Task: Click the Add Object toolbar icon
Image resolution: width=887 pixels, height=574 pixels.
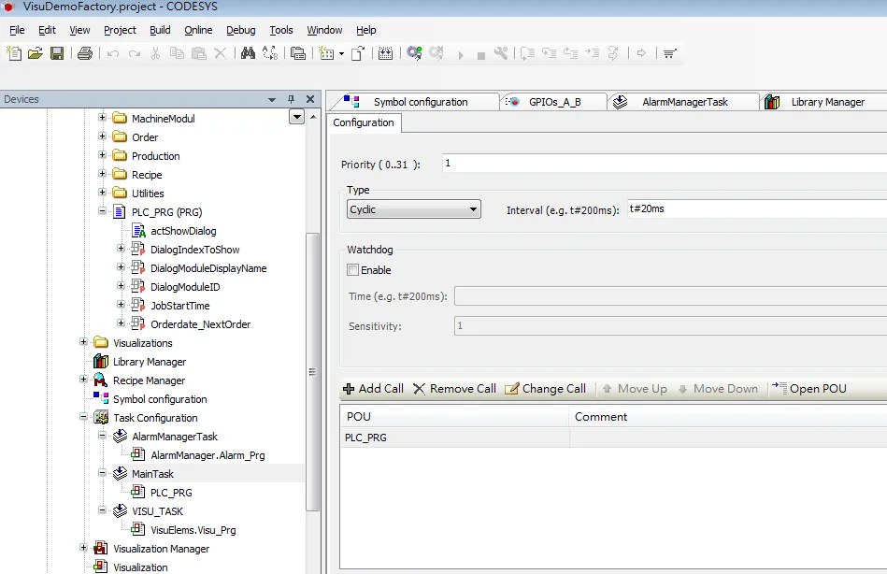Action: pos(326,54)
